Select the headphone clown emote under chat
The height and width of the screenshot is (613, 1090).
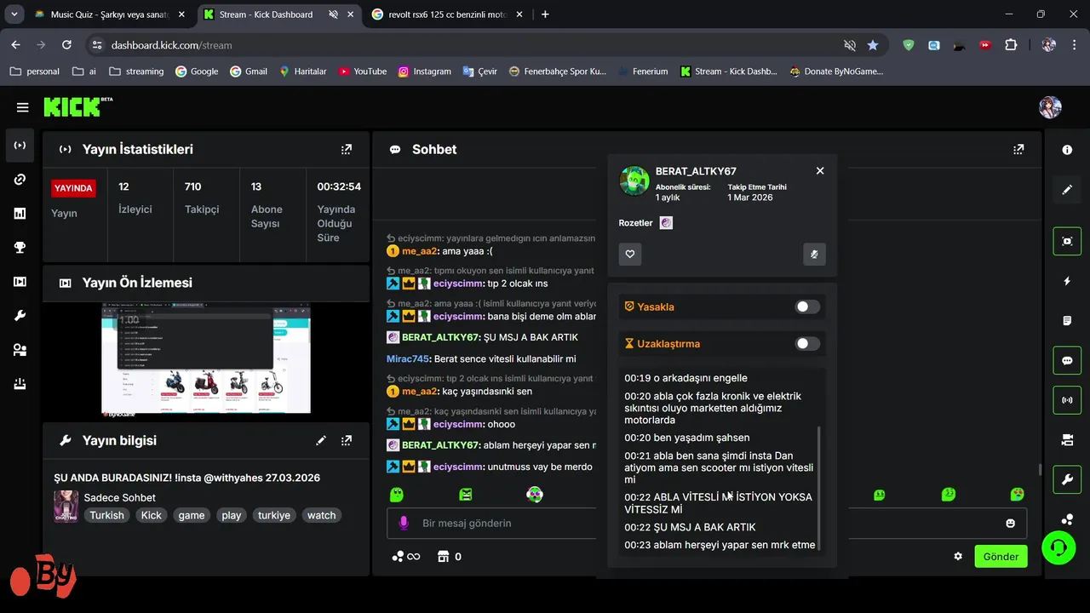[534, 494]
